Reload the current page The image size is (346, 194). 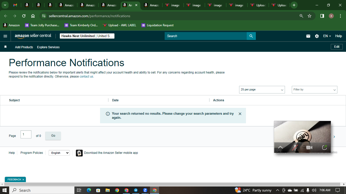pos(24,16)
